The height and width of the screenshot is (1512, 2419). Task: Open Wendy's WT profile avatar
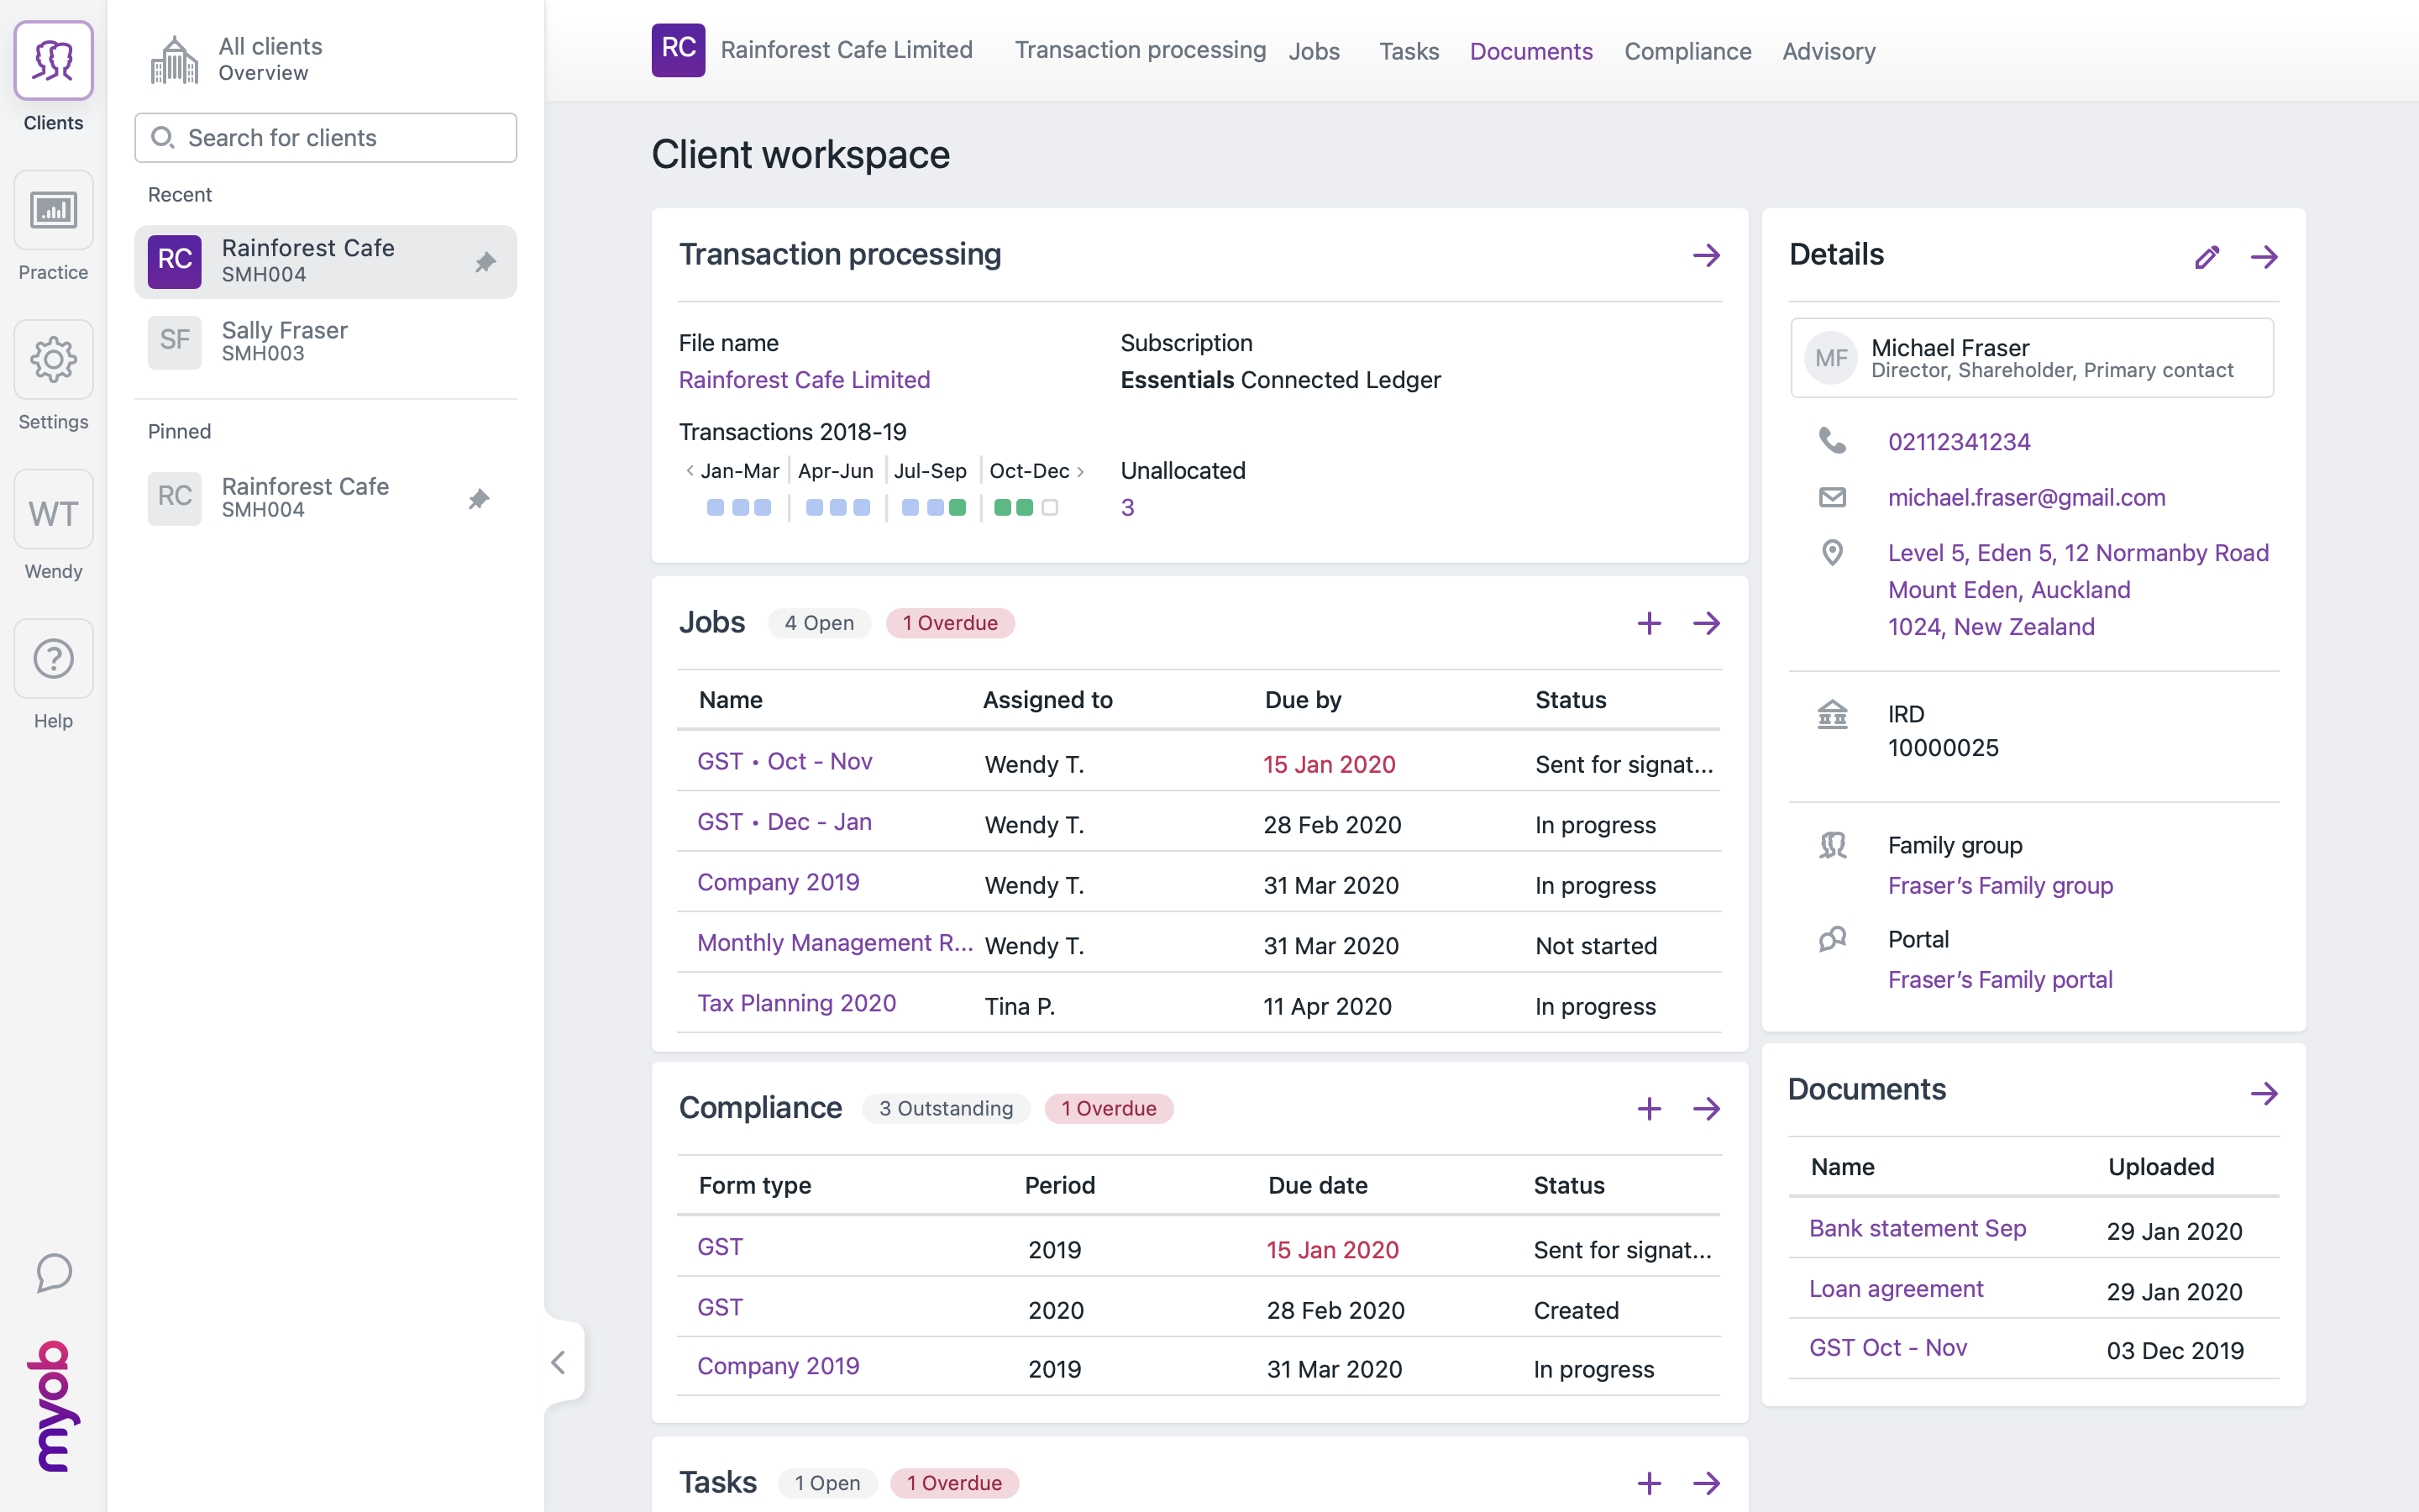(53, 510)
